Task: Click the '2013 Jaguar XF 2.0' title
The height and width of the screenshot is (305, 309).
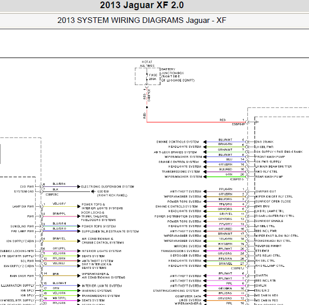Action: pos(142,5)
